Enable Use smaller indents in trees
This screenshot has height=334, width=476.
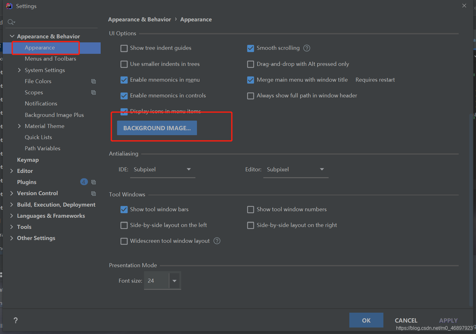(x=124, y=64)
